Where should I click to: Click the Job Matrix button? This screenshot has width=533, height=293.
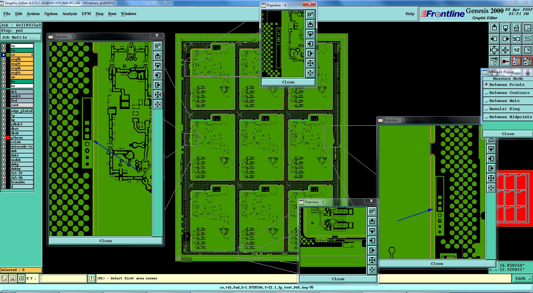coord(21,37)
